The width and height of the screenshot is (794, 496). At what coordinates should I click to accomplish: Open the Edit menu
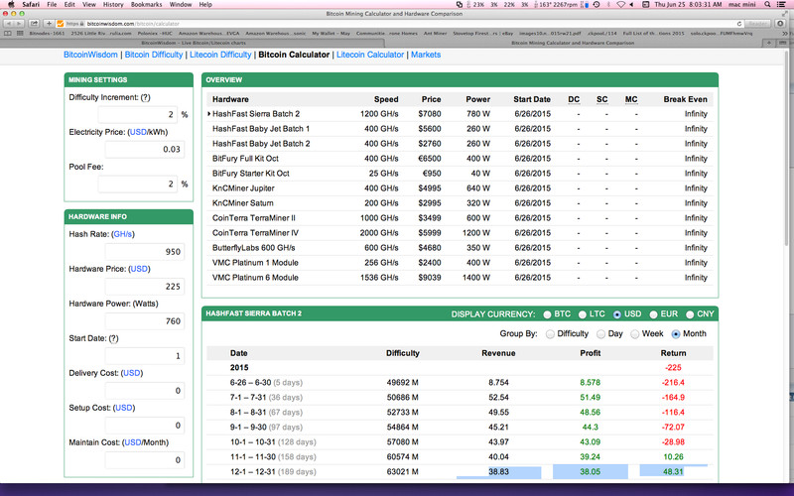[69, 4]
